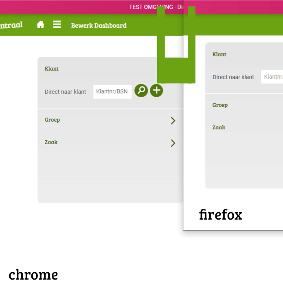Select Klant heading in Chrome panel
The width and height of the screenshot is (283, 291).
click(x=51, y=69)
